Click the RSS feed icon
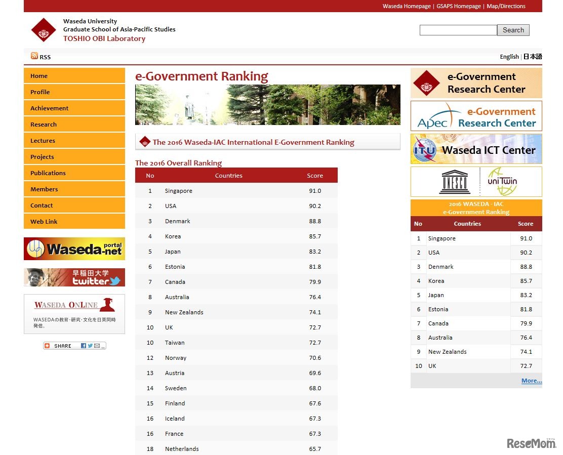The height and width of the screenshot is (455, 563). [x=34, y=56]
